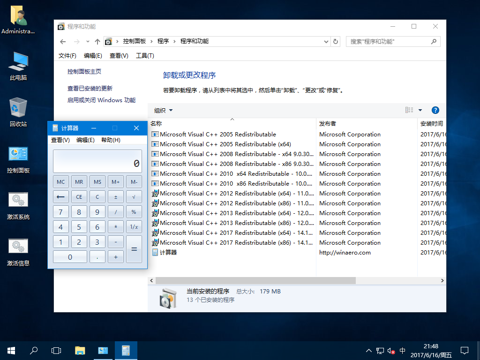Open the Start menu
The width and height of the screenshot is (480, 360).
tap(11, 351)
